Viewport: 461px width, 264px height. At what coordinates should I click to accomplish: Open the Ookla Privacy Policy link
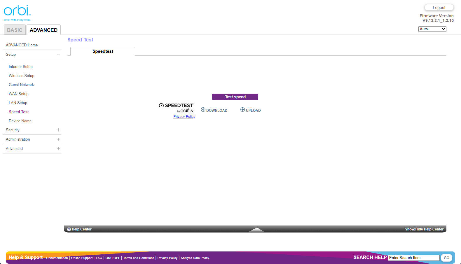point(184,117)
